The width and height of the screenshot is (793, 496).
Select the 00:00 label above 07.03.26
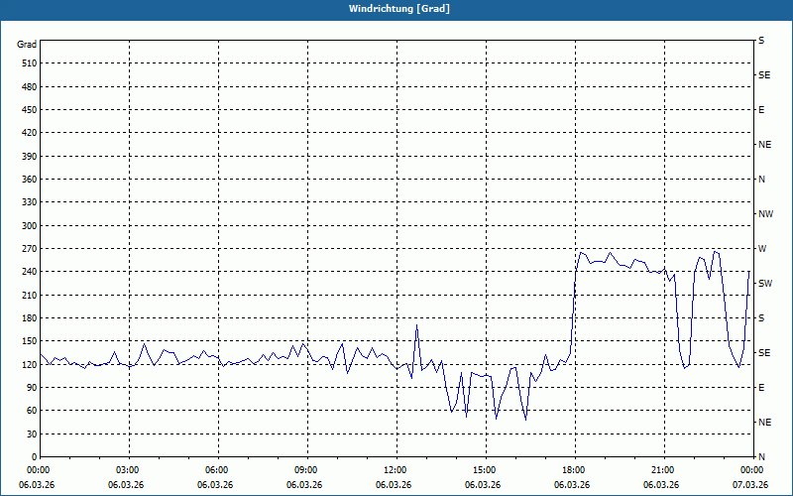pos(752,470)
